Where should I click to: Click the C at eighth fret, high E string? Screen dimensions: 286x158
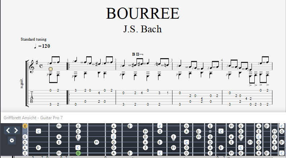pyautogui.click(x=160, y=126)
